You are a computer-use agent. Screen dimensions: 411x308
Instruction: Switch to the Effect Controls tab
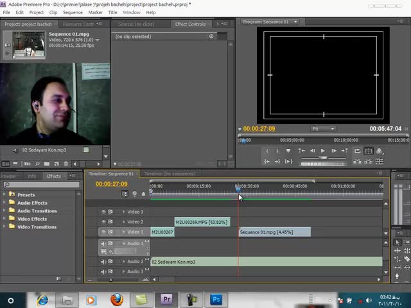(x=190, y=24)
